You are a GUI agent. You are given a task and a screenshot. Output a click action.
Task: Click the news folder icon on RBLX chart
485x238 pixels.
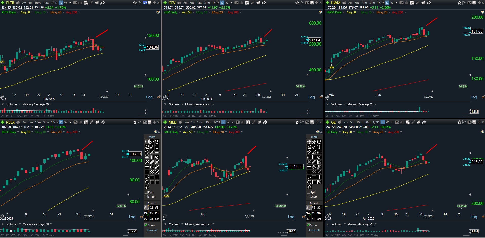pyautogui.click(x=97, y=122)
